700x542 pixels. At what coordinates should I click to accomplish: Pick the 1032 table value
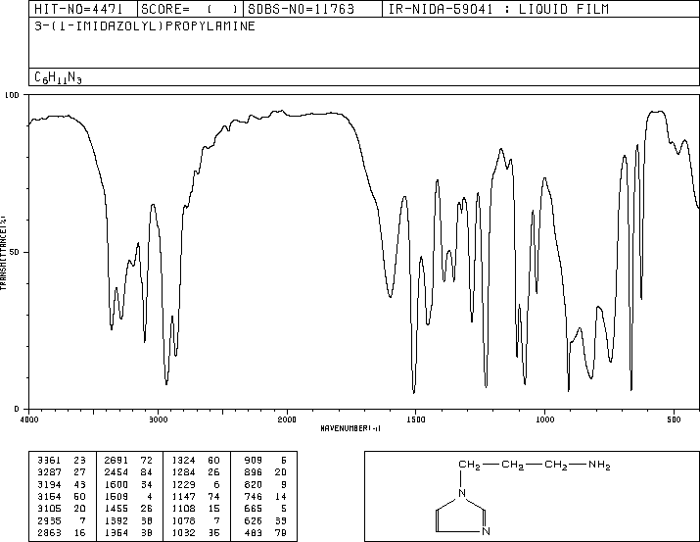pyautogui.click(x=183, y=532)
